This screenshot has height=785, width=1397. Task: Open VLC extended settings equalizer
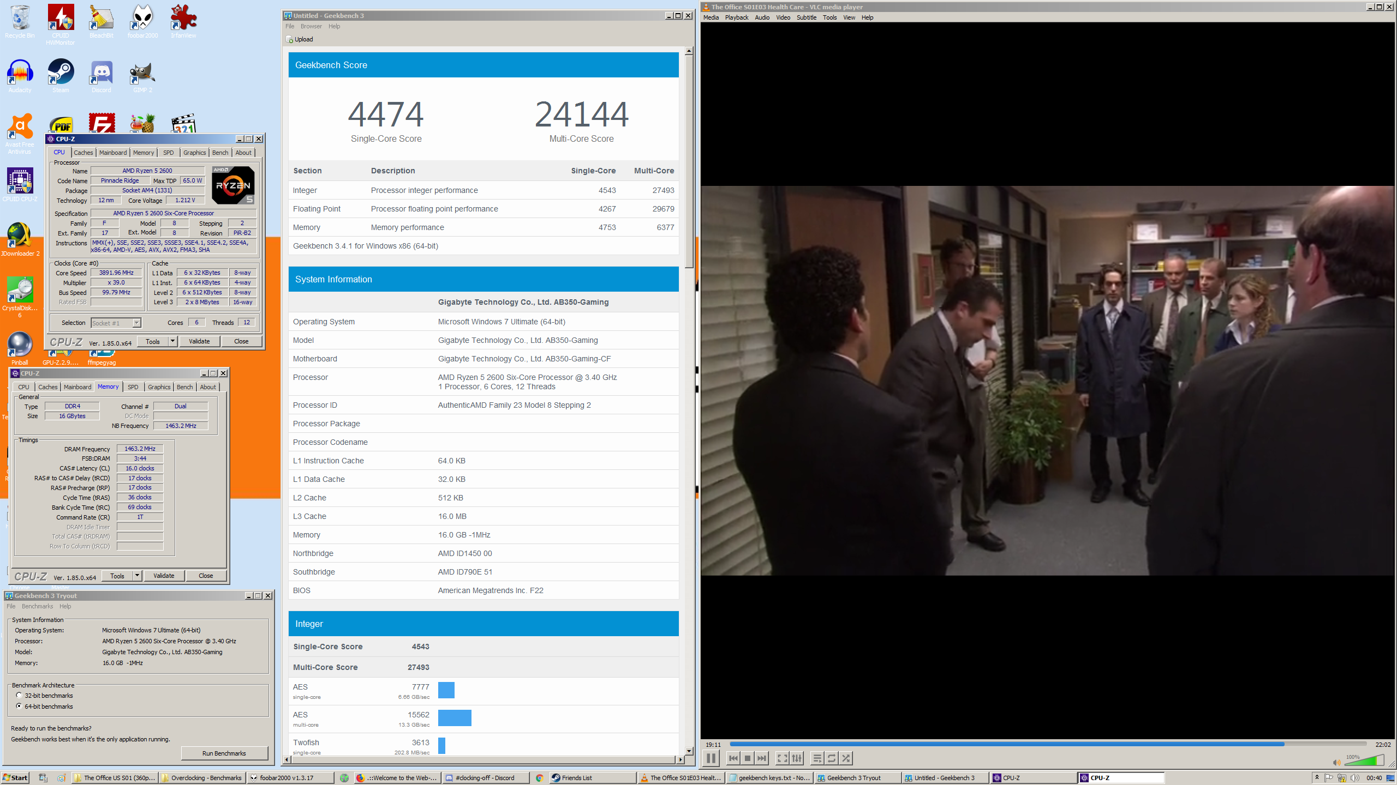(797, 758)
